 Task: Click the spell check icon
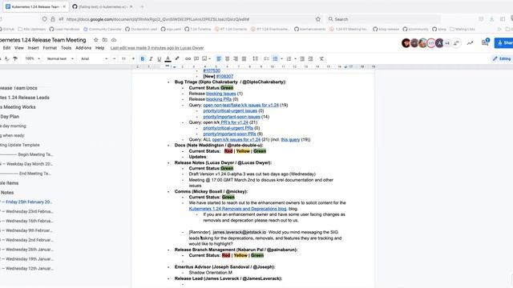[7, 58]
